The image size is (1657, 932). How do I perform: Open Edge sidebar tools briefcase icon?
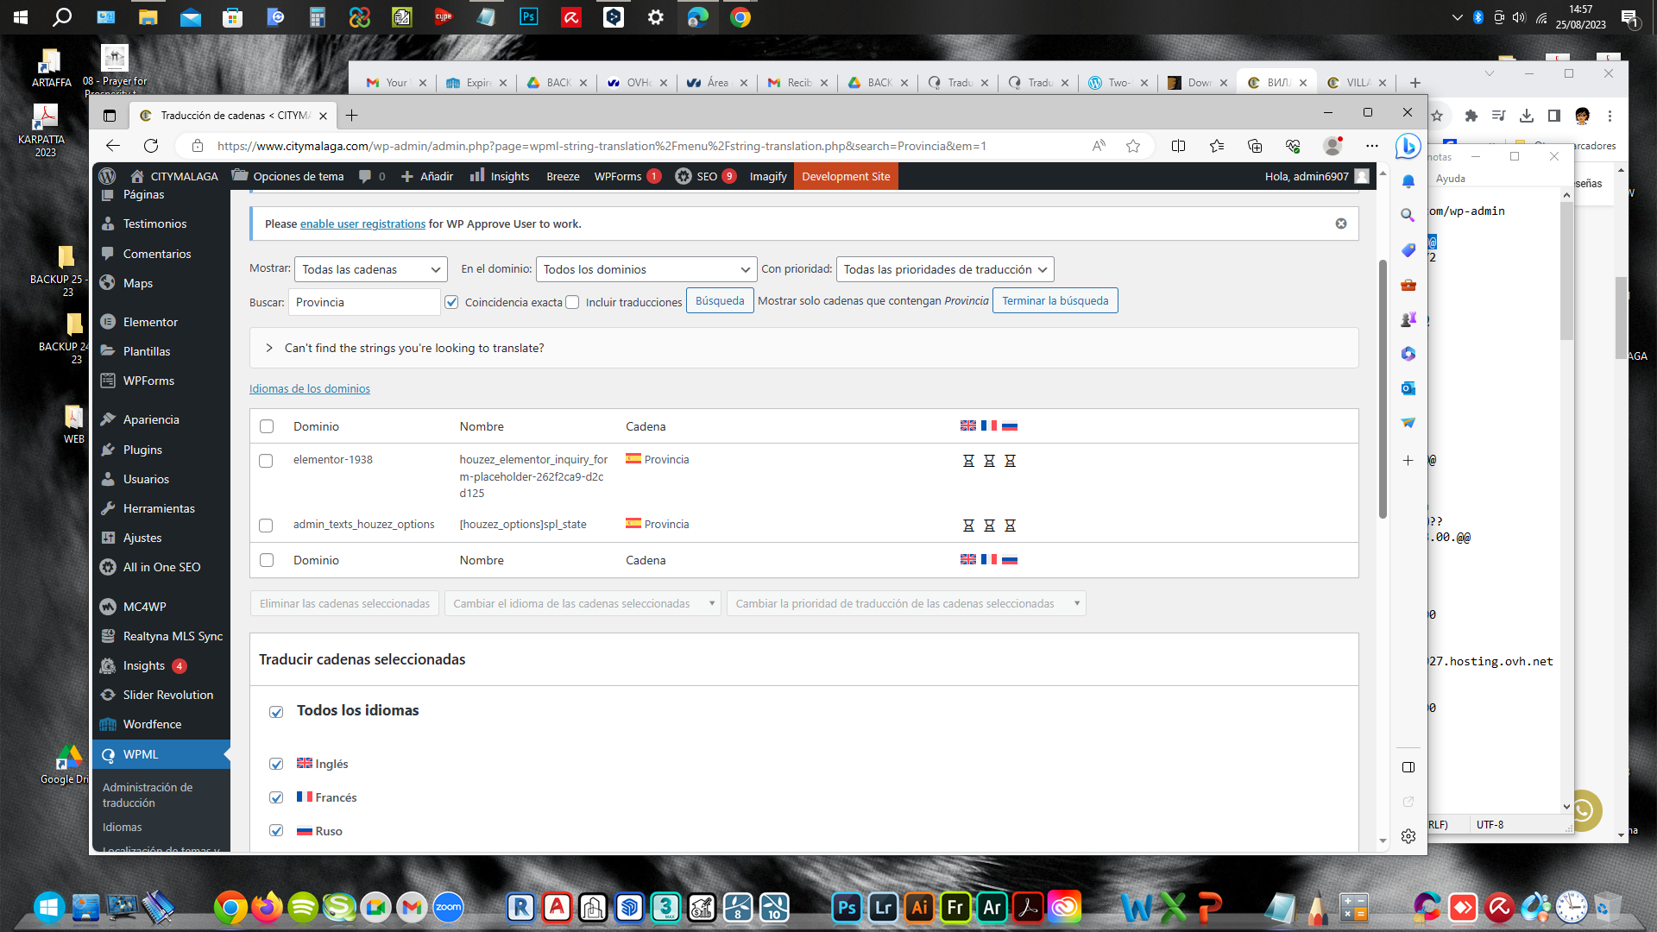[1408, 285]
